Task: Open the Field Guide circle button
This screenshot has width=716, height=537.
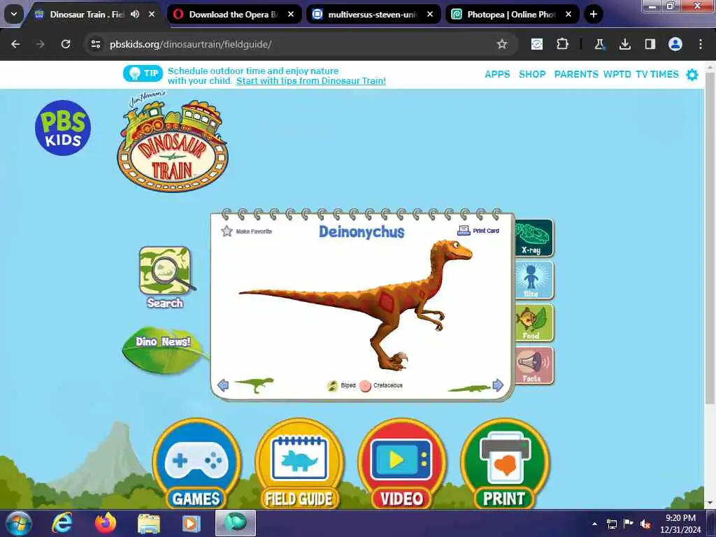Action: click(299, 464)
